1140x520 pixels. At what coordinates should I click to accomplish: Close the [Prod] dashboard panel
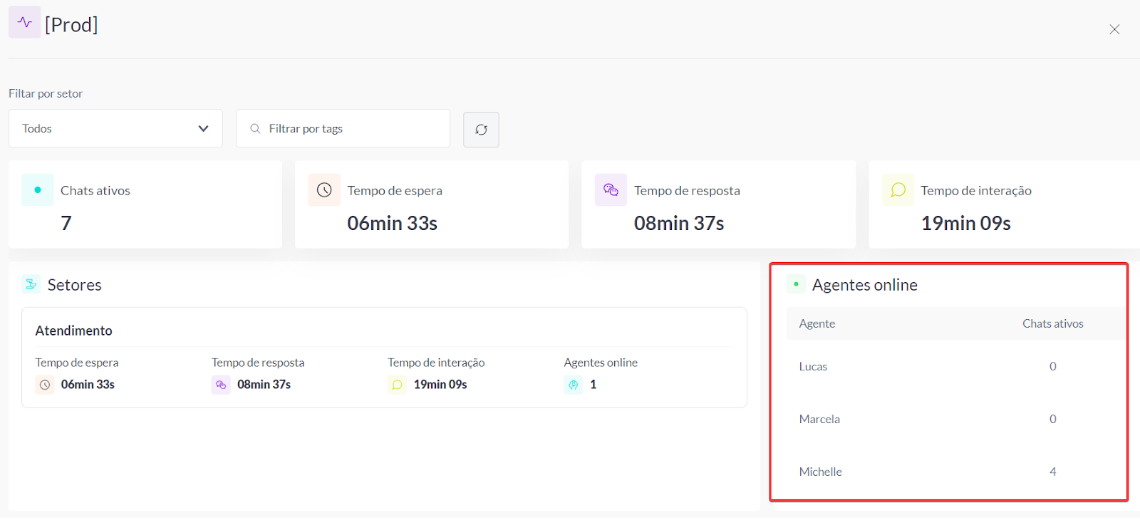[x=1114, y=29]
